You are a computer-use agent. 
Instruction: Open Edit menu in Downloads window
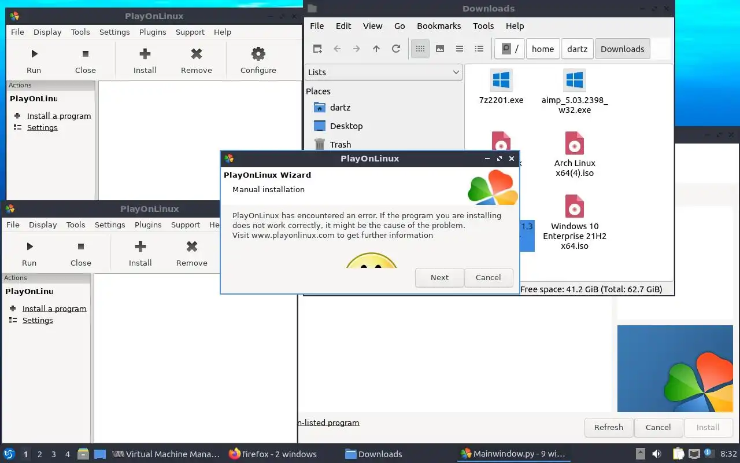pos(343,26)
